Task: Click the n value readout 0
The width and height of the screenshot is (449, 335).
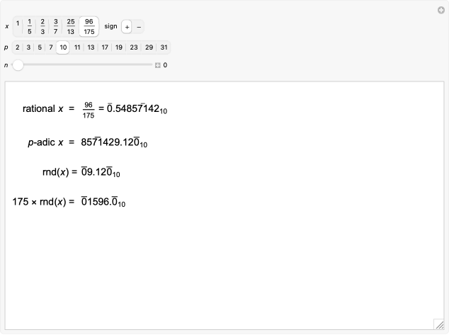Action: (x=165, y=65)
